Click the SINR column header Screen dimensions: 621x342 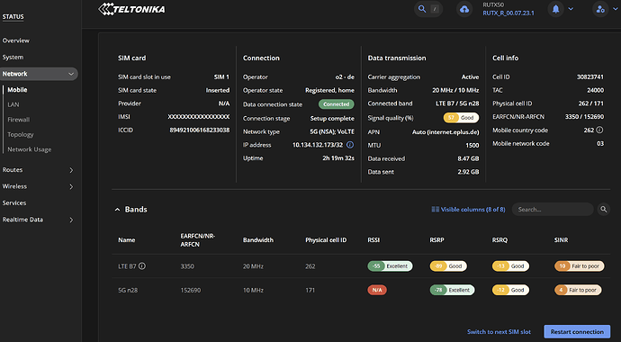tap(561, 240)
